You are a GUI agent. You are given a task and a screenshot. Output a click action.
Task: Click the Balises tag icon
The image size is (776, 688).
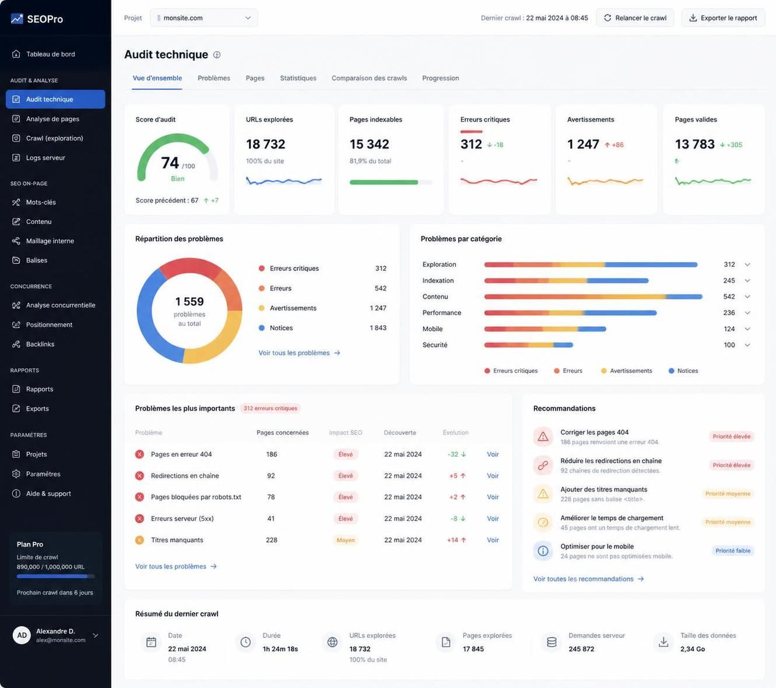[16, 260]
